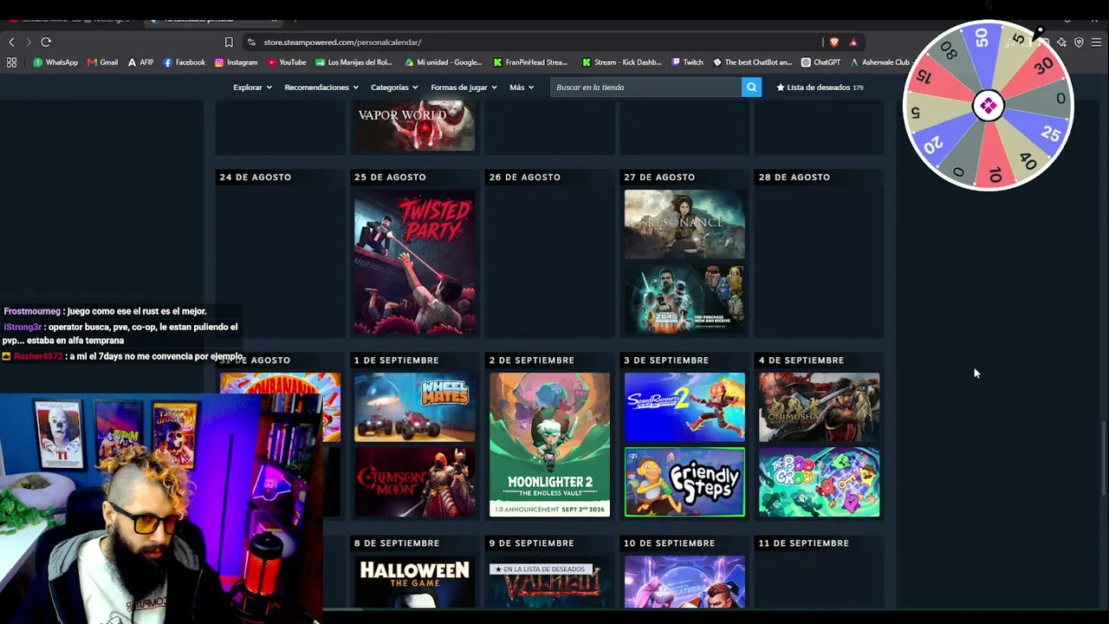Click the browser forward arrow
1109x624 pixels.
click(x=28, y=42)
